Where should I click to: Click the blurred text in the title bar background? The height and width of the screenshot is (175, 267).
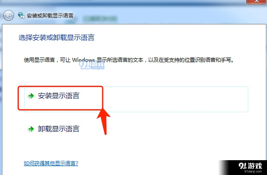(100, 19)
